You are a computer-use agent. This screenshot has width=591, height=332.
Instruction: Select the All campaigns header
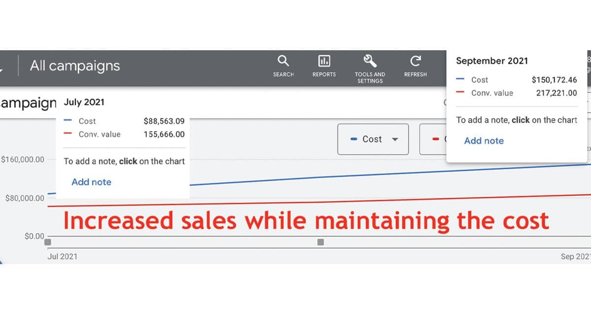coord(75,65)
